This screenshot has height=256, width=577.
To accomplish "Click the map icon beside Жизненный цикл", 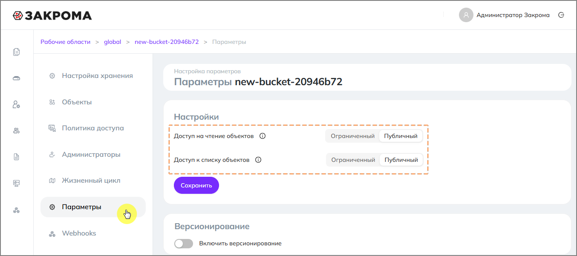I will click(52, 181).
